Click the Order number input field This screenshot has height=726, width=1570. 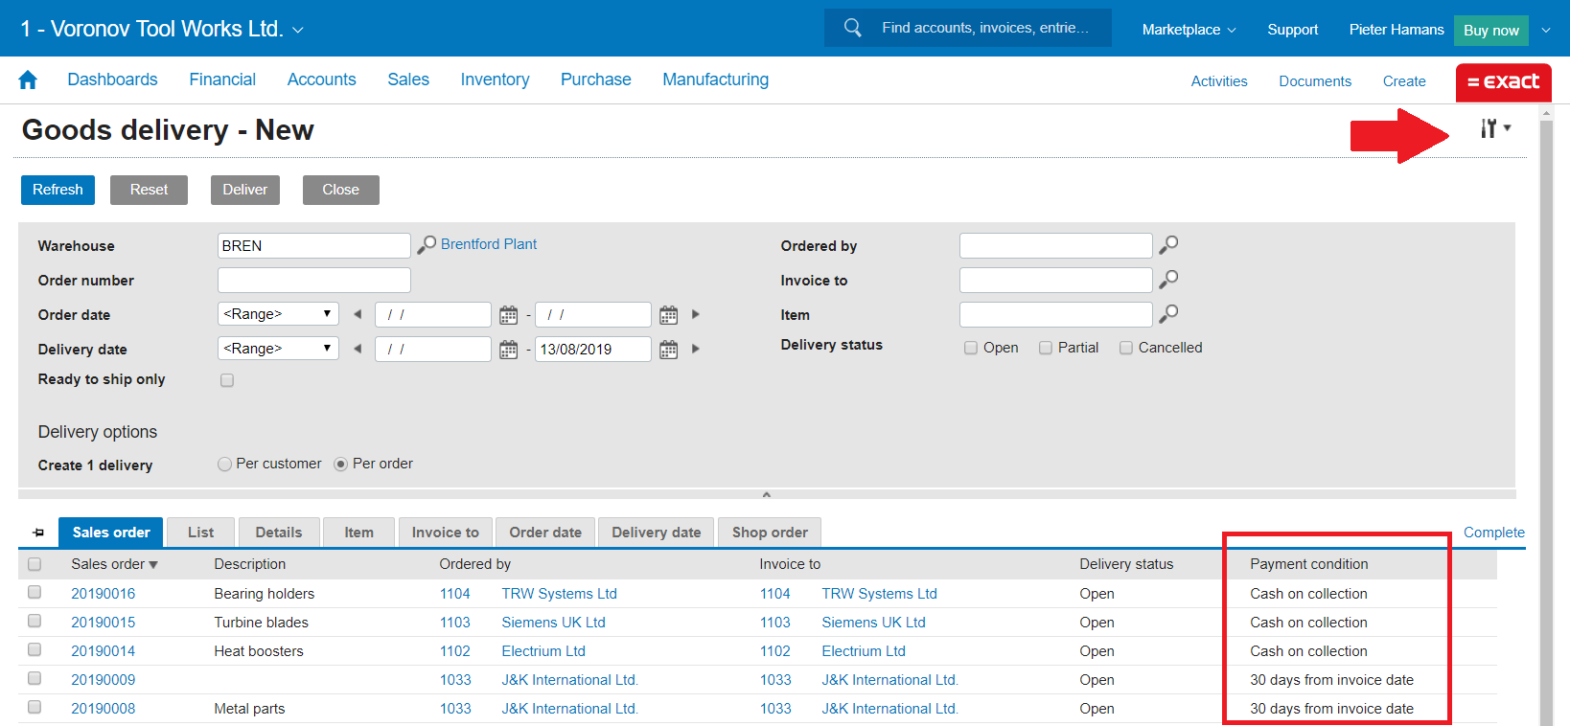(314, 280)
